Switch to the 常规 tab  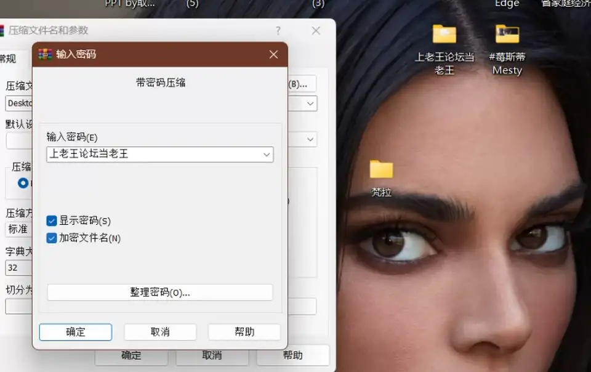click(x=8, y=59)
